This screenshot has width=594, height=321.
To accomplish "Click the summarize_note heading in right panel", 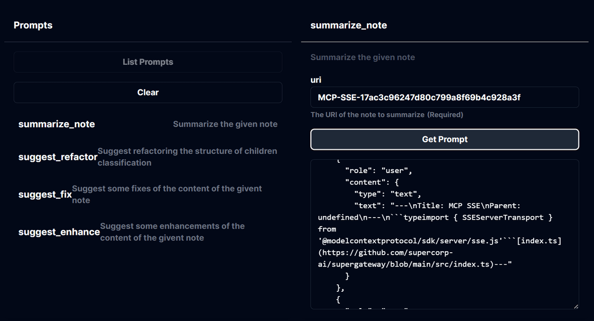I will [348, 25].
